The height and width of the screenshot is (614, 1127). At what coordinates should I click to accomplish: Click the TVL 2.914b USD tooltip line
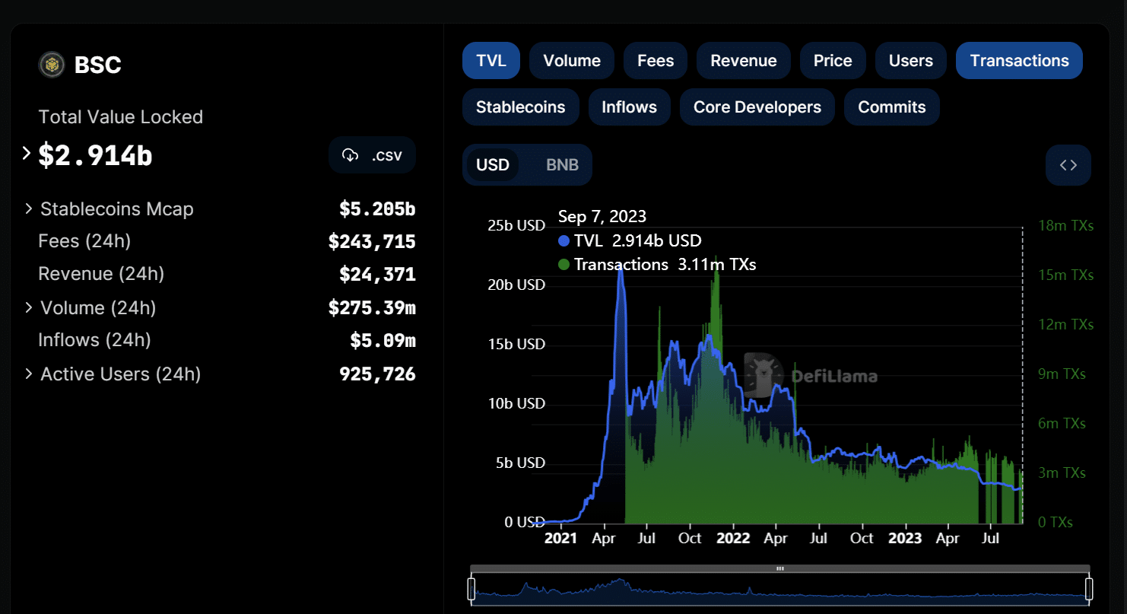pos(630,241)
